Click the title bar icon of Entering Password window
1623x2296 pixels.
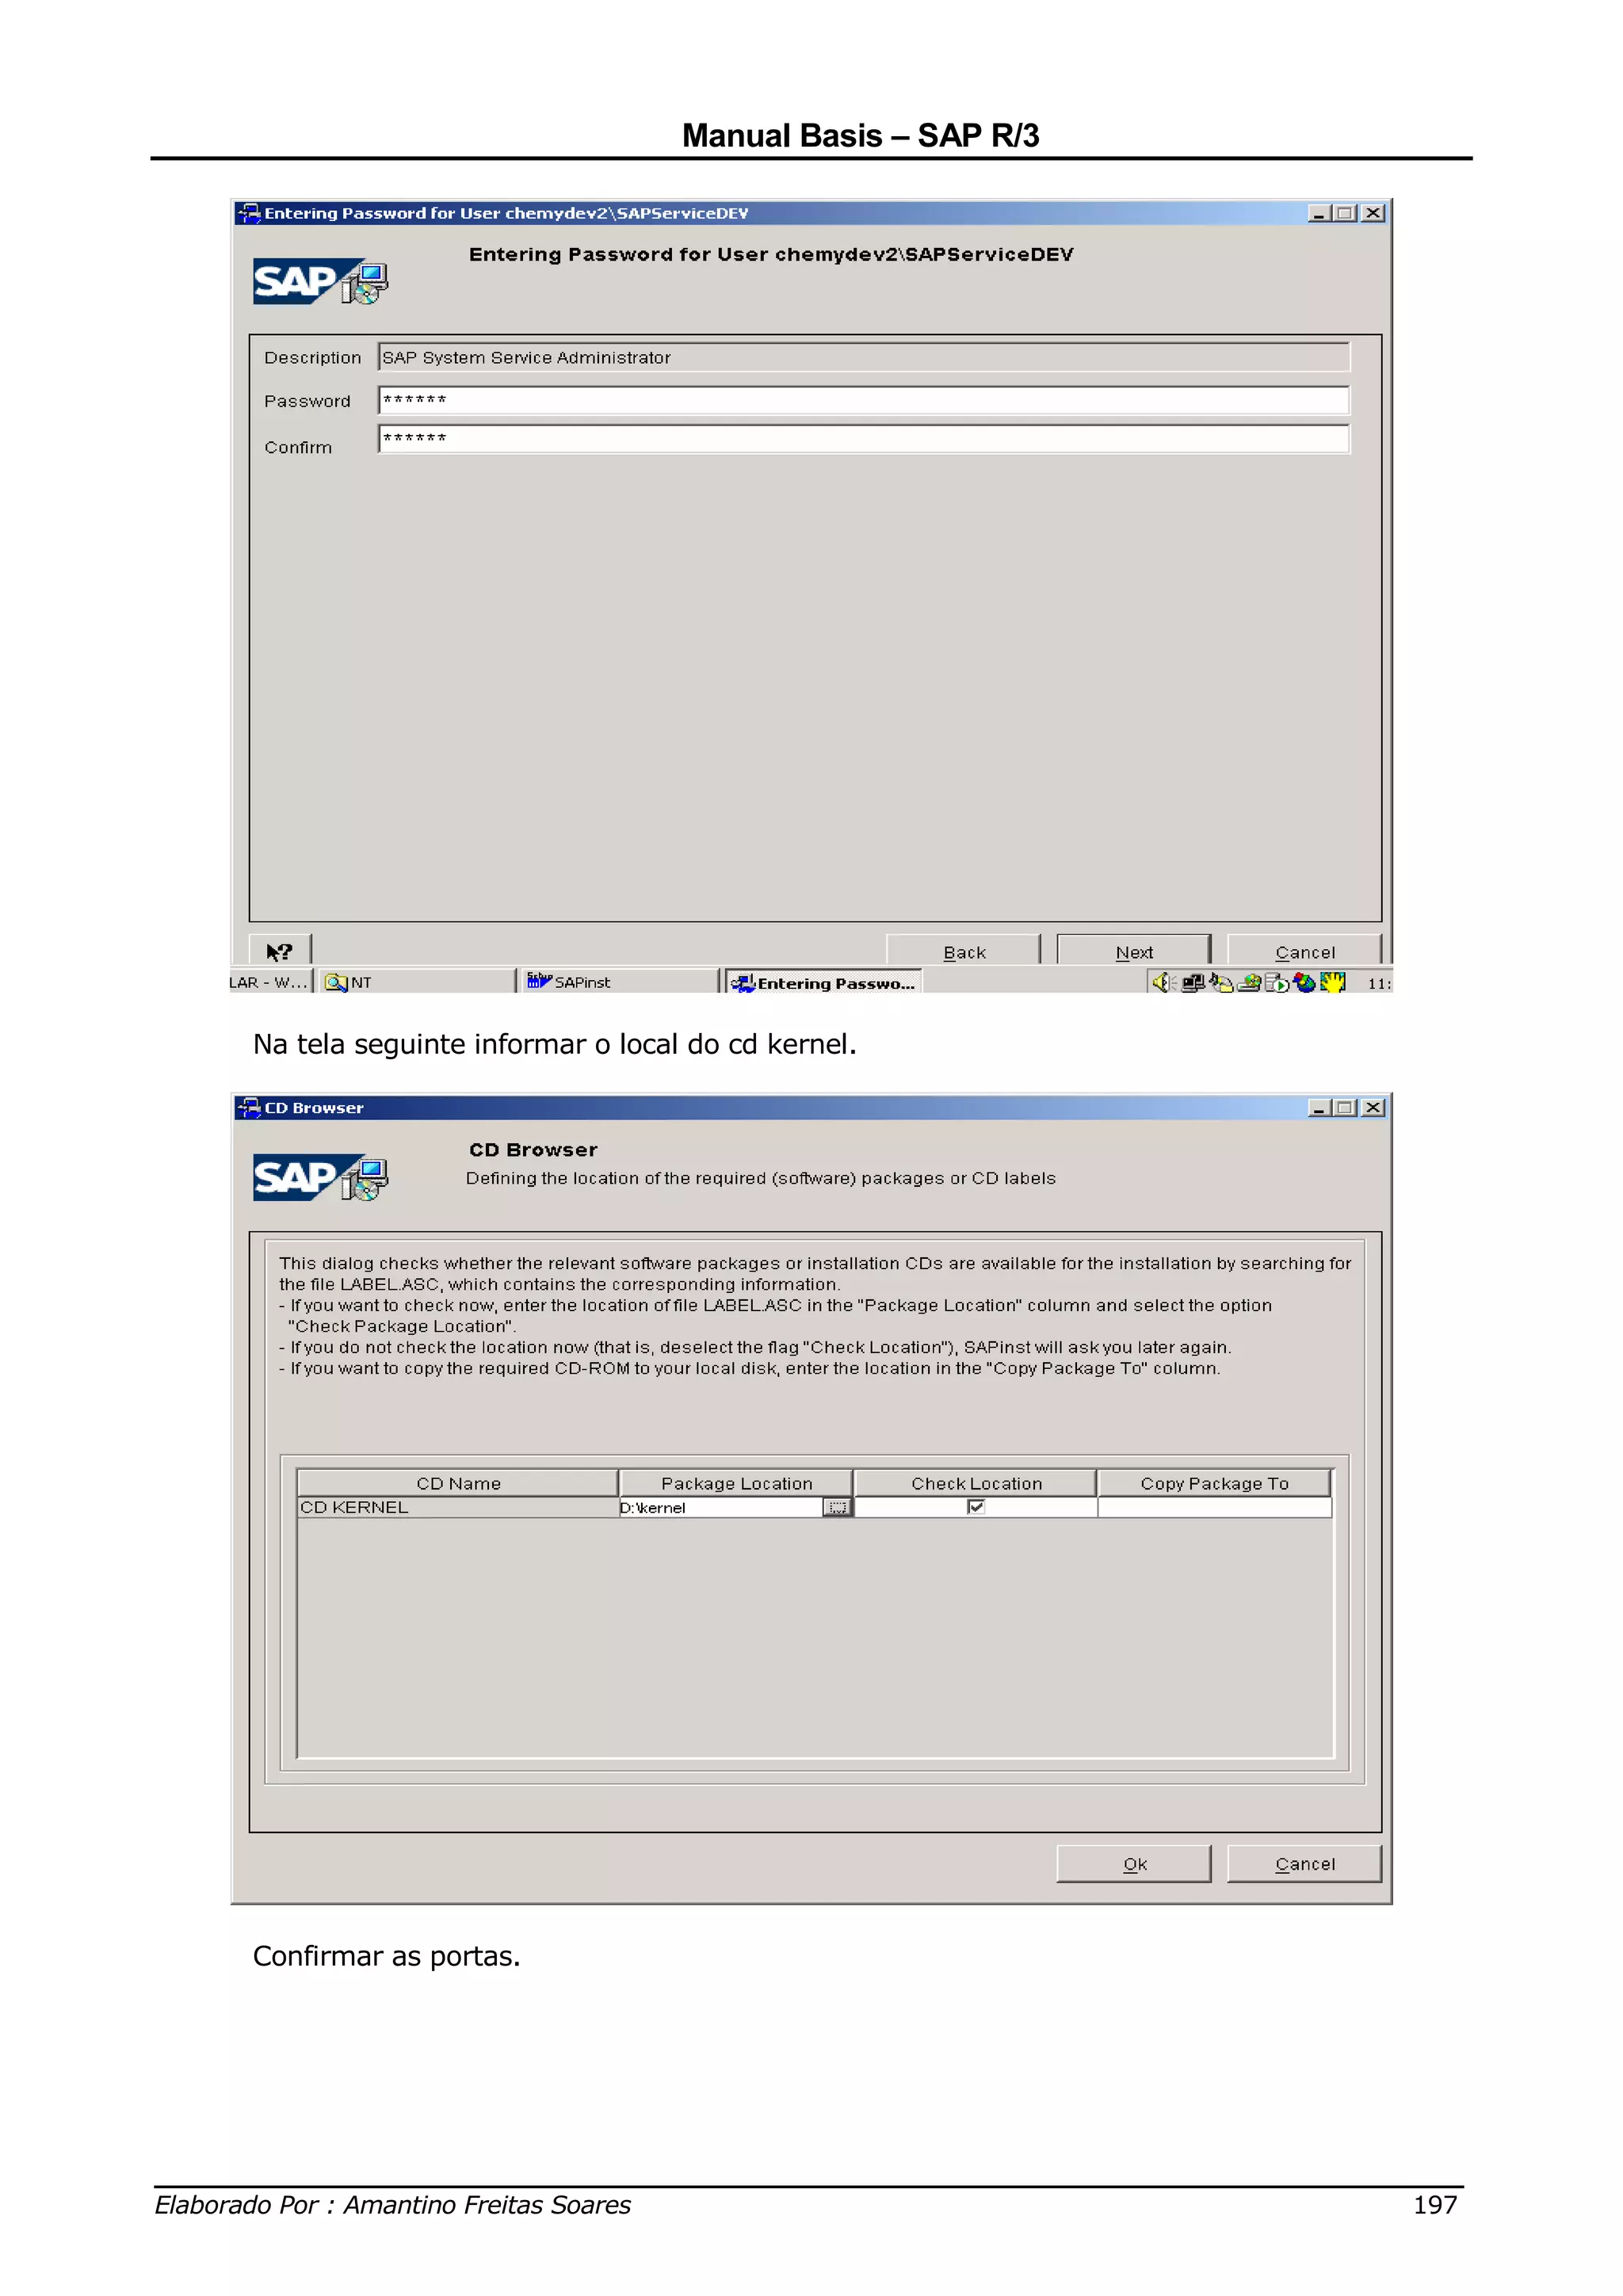pos(249,213)
